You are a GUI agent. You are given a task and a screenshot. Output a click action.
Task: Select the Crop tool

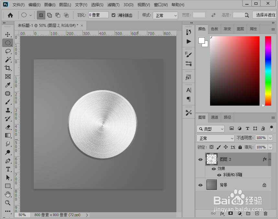pos(8,68)
